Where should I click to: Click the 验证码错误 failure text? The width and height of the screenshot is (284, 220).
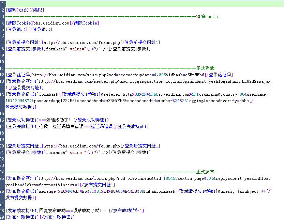tap(102, 127)
